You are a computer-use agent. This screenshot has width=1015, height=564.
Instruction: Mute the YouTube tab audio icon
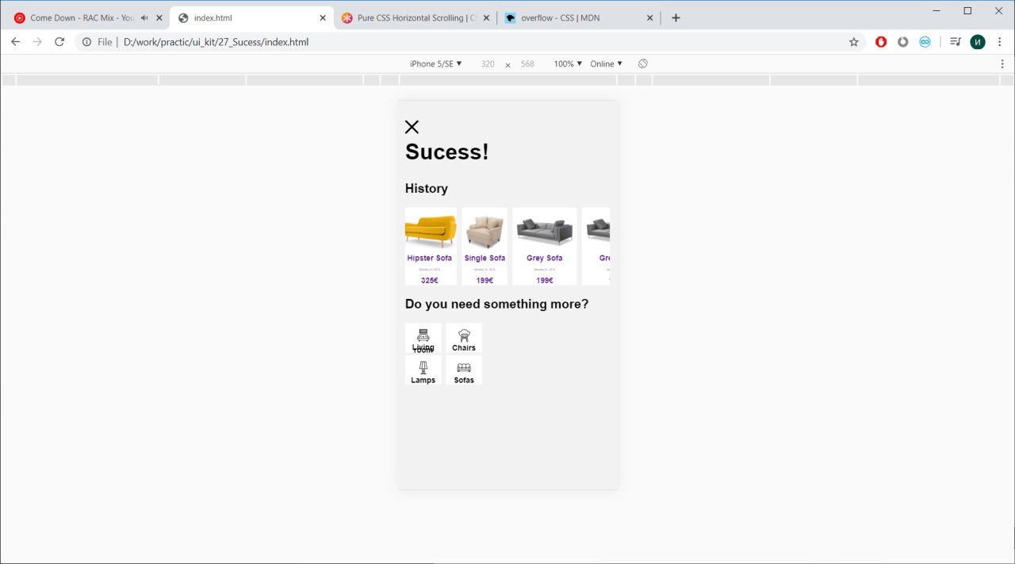click(x=144, y=17)
